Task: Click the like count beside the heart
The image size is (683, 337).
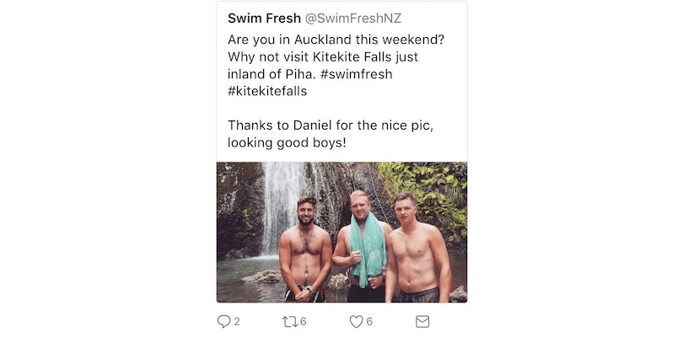Action: click(x=369, y=322)
